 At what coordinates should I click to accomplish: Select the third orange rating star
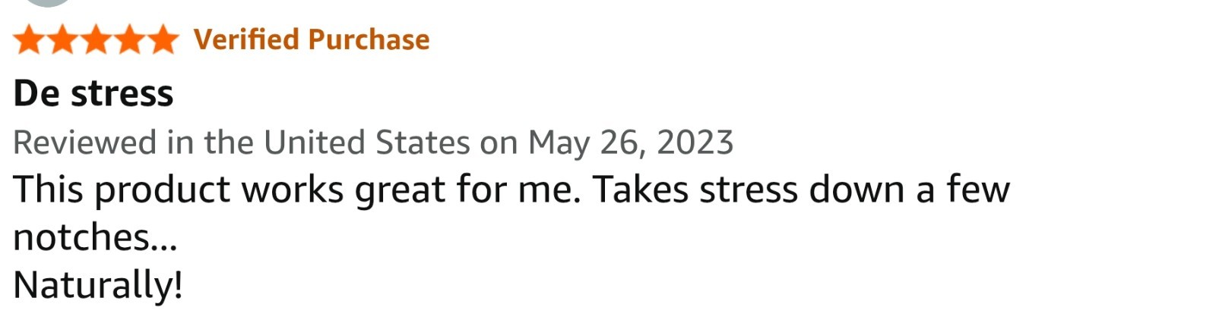point(96,39)
